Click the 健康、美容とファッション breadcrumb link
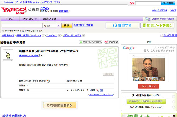The width and height of the screenshot is (177, 117). pos(29,36)
